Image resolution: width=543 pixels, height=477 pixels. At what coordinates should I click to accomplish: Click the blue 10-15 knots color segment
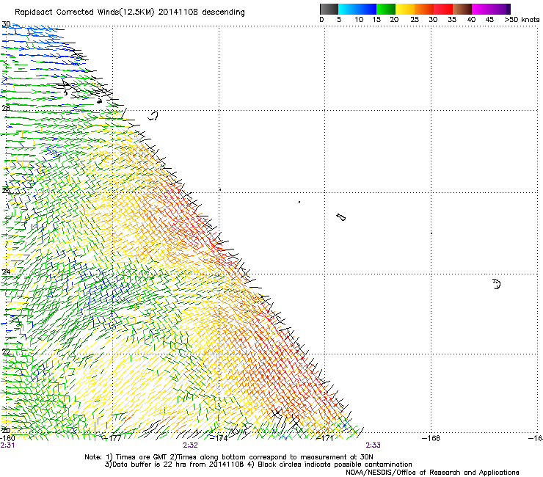coord(367,9)
